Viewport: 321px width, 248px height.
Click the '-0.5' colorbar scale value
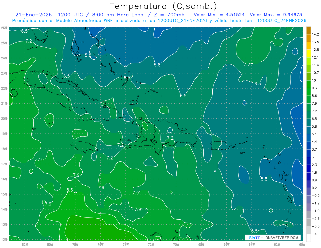(x=316, y=196)
